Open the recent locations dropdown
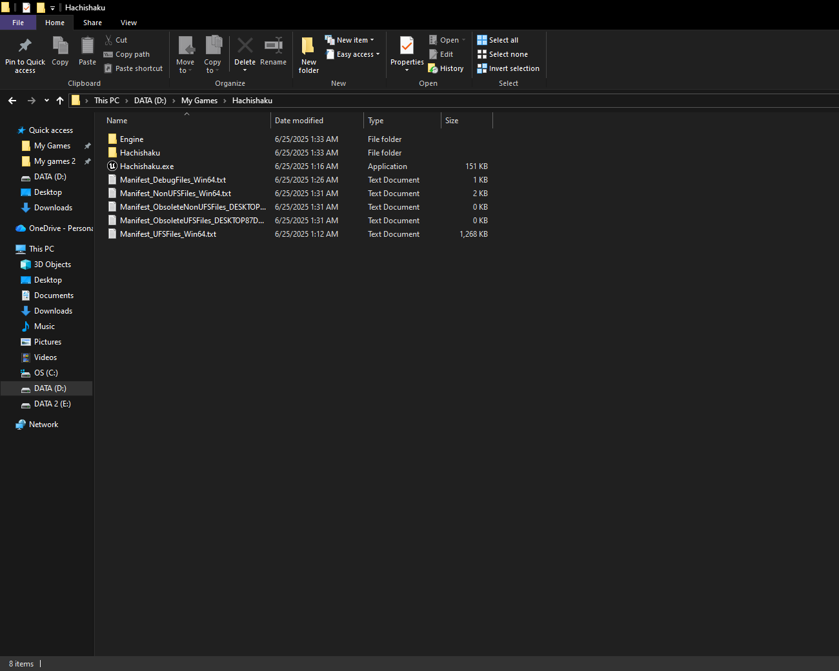This screenshot has height=671, width=839. 46,101
